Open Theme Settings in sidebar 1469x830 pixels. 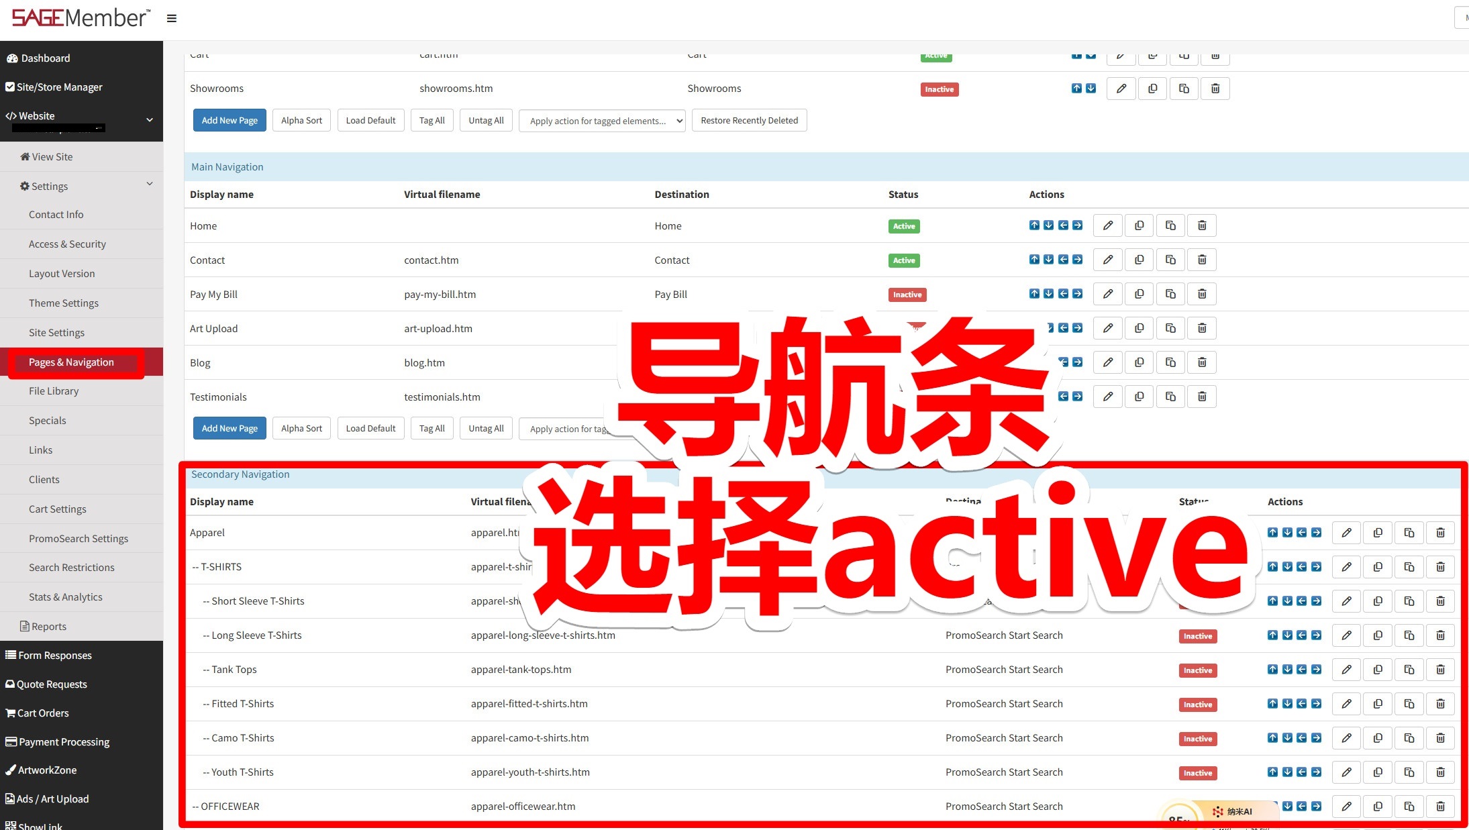[64, 303]
